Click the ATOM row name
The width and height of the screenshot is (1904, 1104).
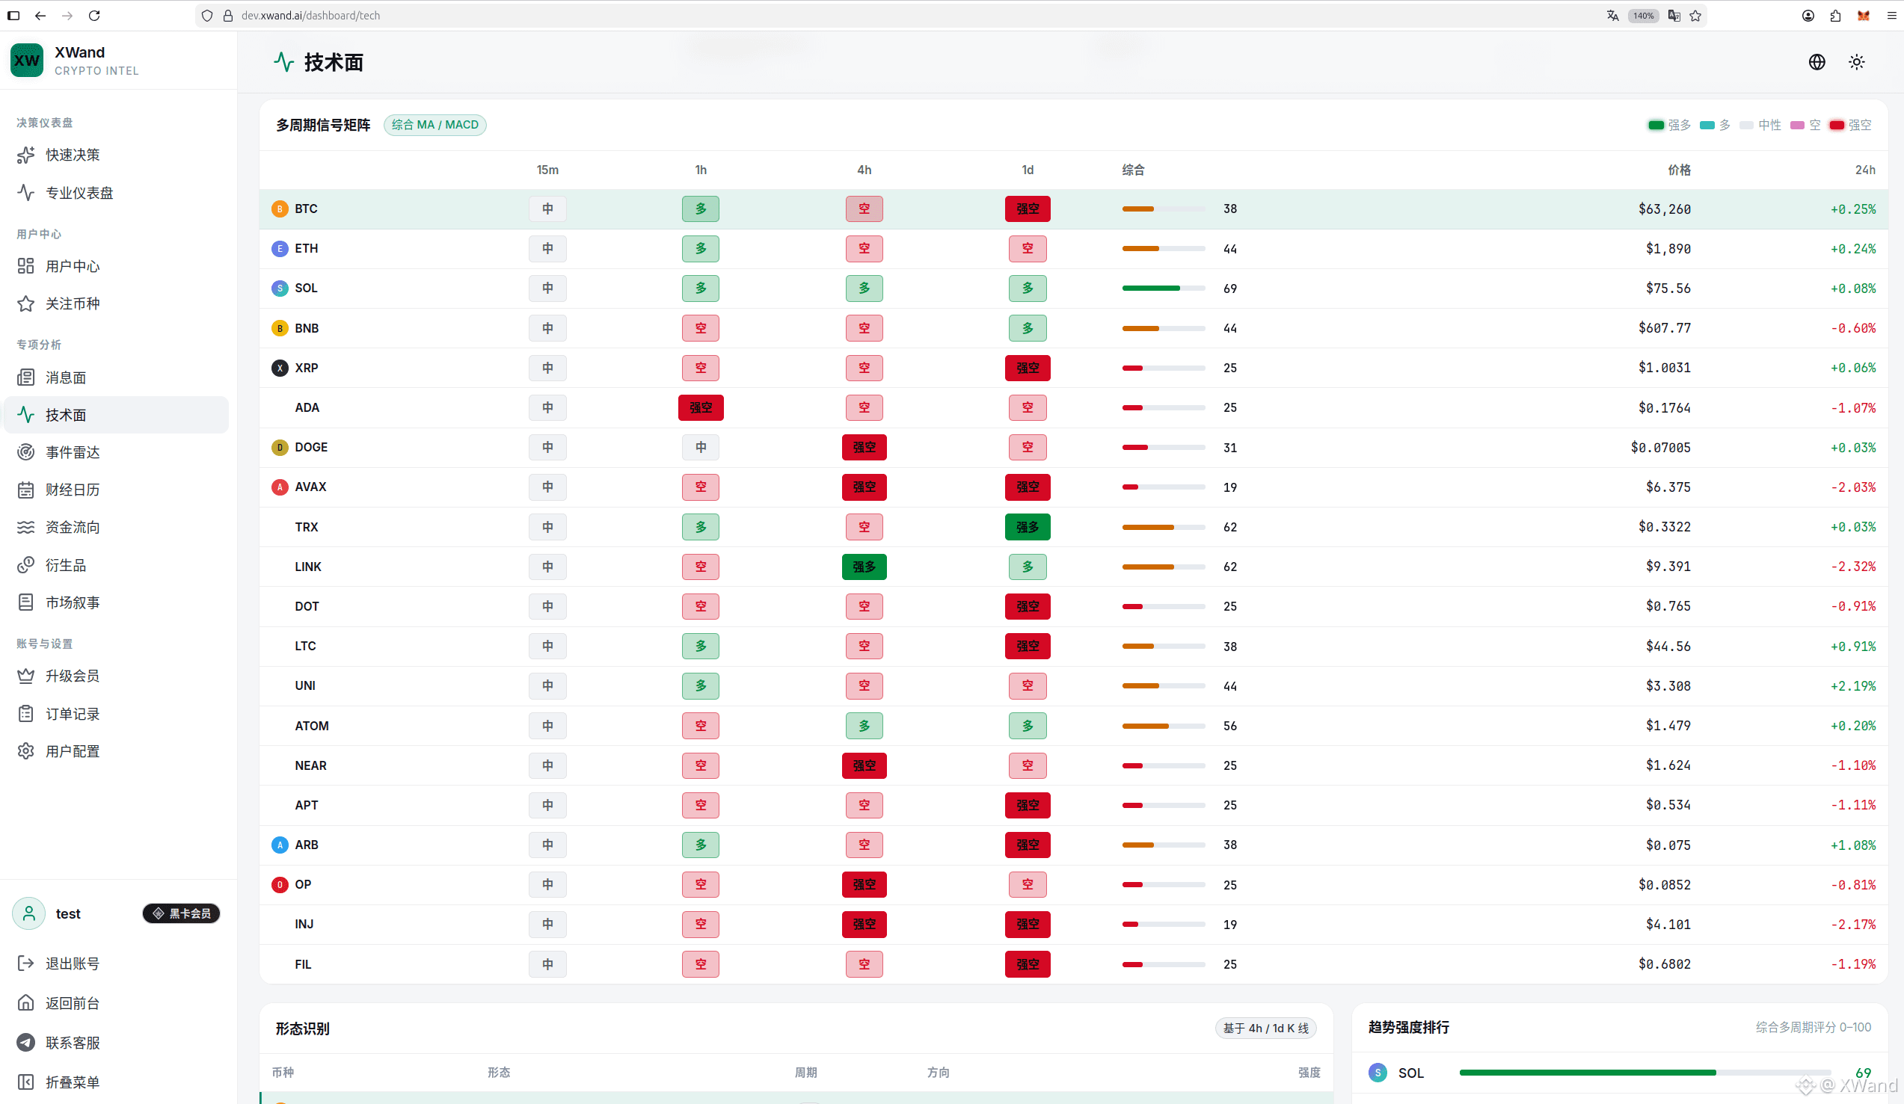point(311,726)
